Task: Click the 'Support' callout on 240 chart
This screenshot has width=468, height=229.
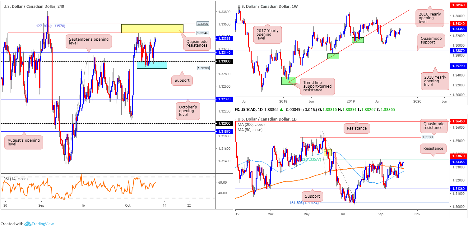Action: (182, 80)
